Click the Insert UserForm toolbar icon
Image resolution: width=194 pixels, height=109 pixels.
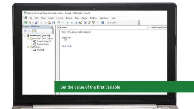click(30, 22)
